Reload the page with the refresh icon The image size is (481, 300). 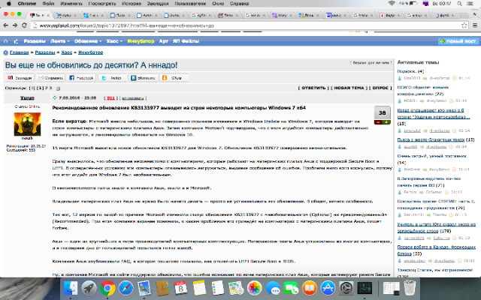pos(24,25)
